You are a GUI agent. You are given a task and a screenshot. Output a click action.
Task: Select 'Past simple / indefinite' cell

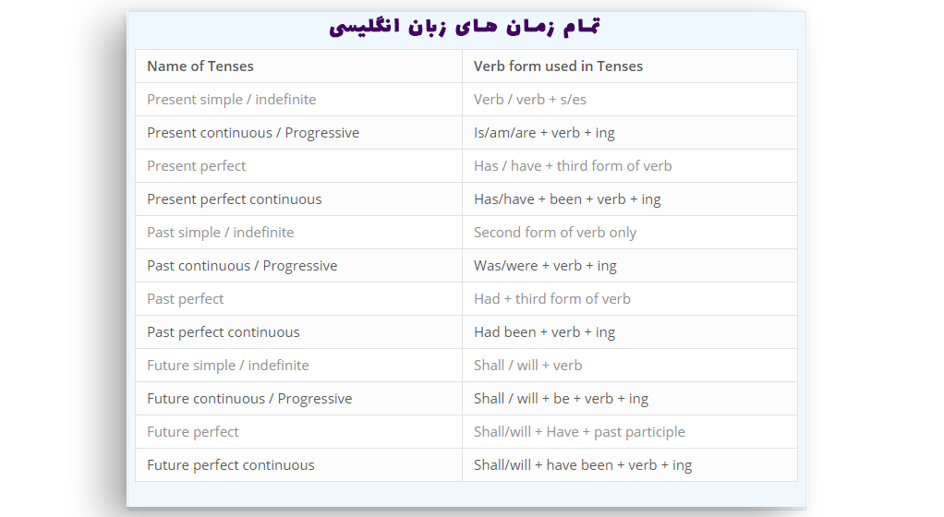coord(298,233)
